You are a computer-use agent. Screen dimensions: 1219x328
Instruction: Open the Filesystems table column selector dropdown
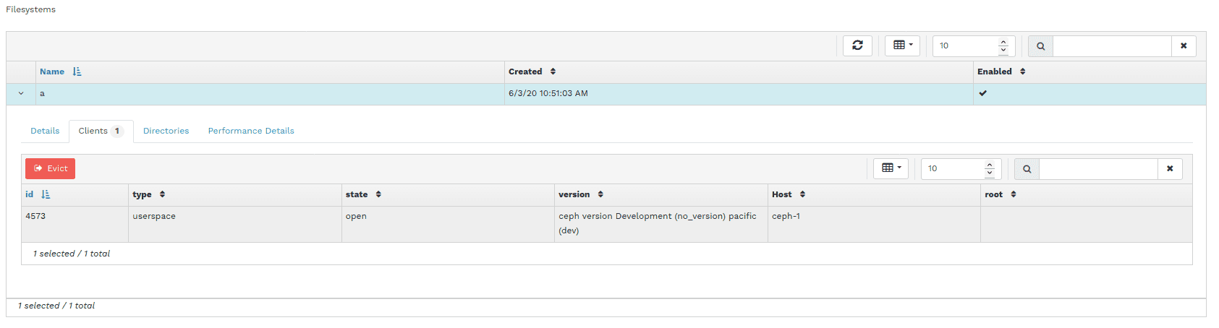click(902, 46)
